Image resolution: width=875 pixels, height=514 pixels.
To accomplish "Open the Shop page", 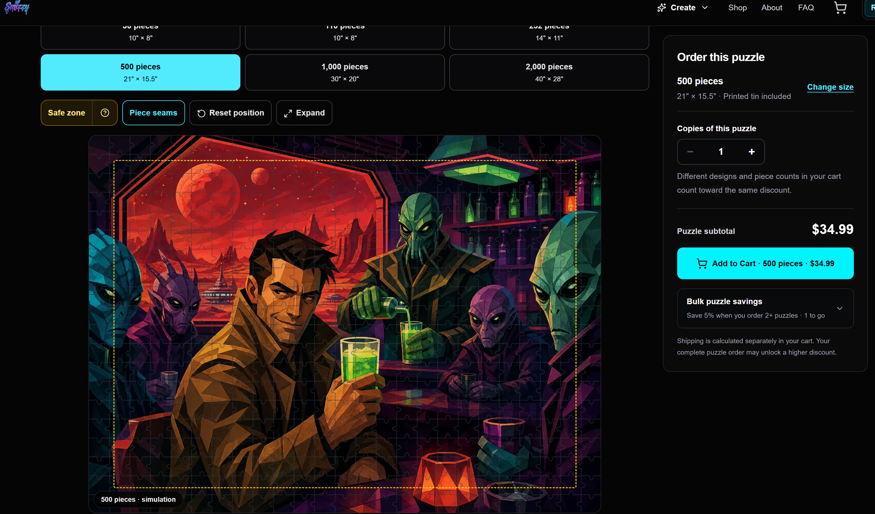I will (x=737, y=8).
